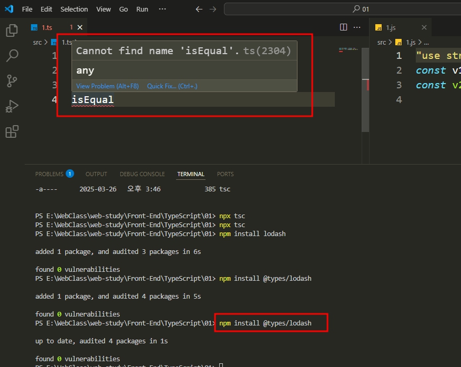The height and width of the screenshot is (367, 461).
Task: Click Quick Fix... (Ctrl+.) link
Action: pos(172,86)
